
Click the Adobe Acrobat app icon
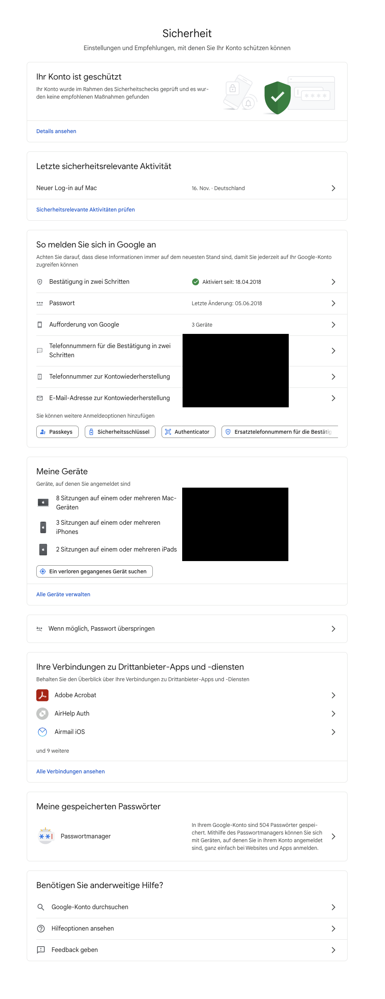[42, 695]
